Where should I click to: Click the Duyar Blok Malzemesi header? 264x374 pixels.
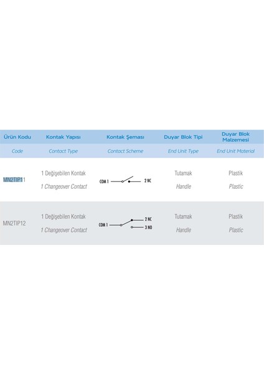point(235,137)
